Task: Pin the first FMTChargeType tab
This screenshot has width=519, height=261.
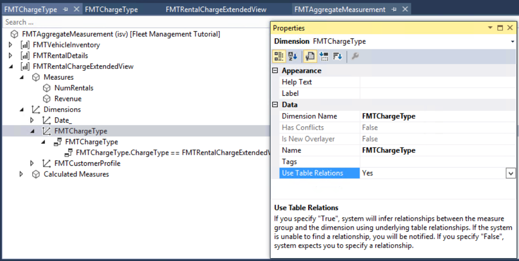Action: (x=66, y=10)
